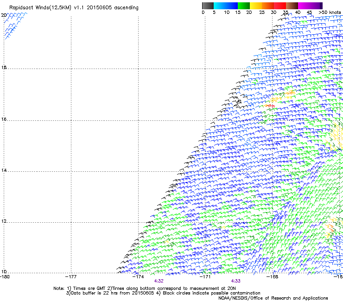Click the black contamination circle marker

click(239, 101)
